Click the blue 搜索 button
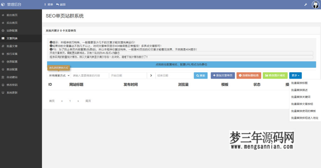Image resolution: width=321 pixels, height=168 pixels. click(201, 76)
